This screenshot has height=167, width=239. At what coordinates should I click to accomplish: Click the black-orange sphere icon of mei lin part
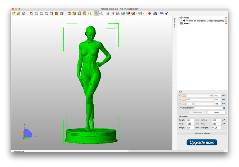pyautogui.click(x=184, y=20)
